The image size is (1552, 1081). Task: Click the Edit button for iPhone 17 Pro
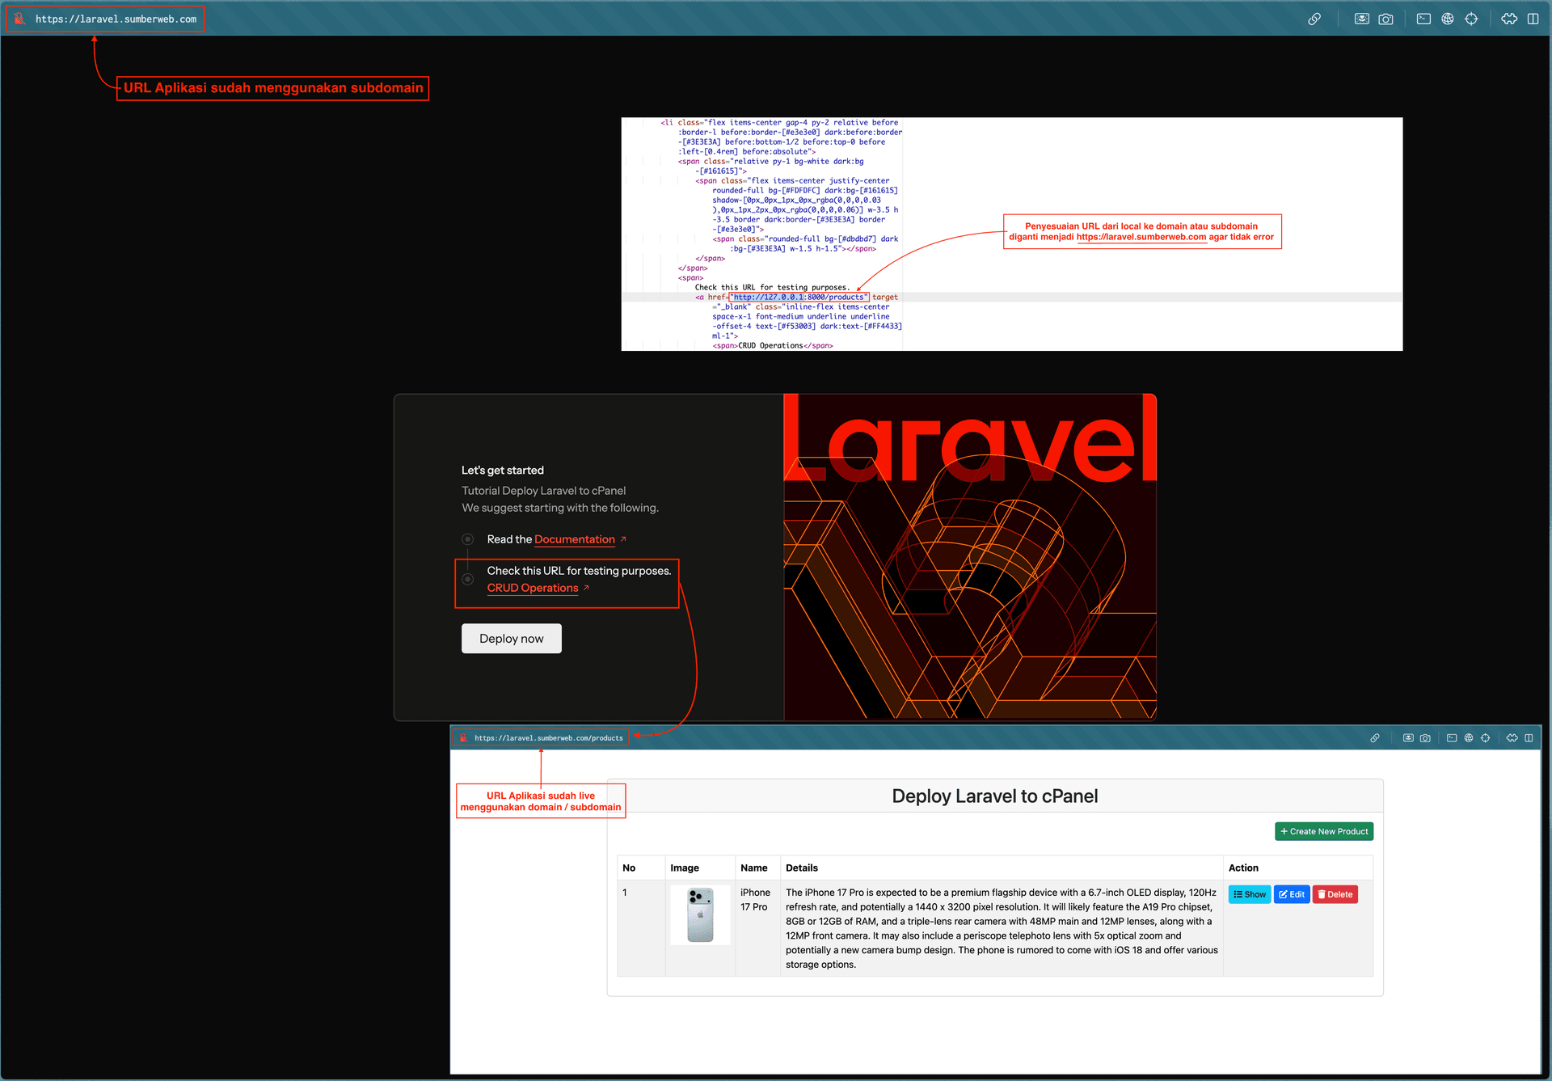click(x=1291, y=894)
